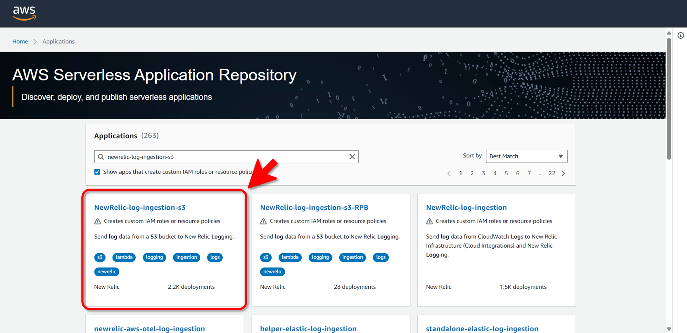Click newrelic tag on NewRelic-log-ingestion-s3-RPB card
The image size is (687, 333).
click(x=273, y=272)
